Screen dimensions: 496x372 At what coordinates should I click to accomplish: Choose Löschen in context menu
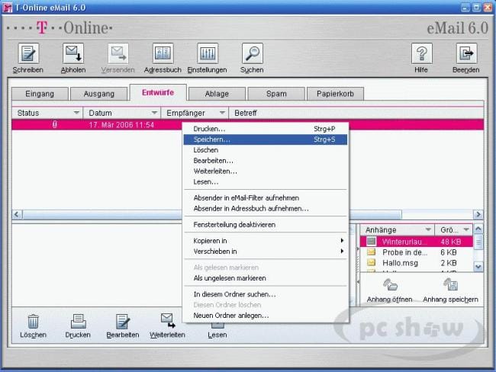coord(266,150)
